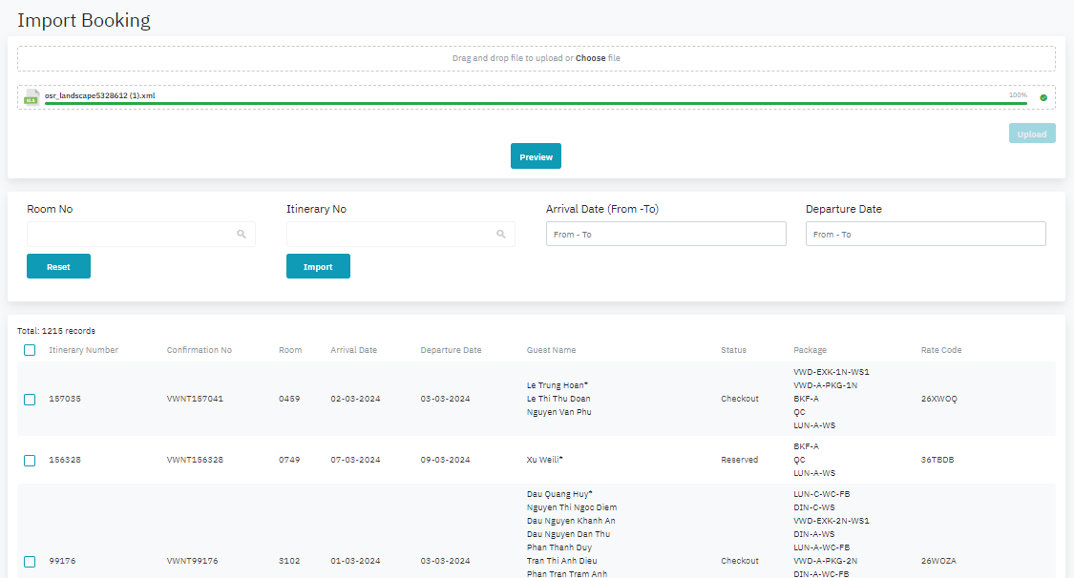
Task: Click the search icon in Itinerary No field
Action: pos(501,234)
